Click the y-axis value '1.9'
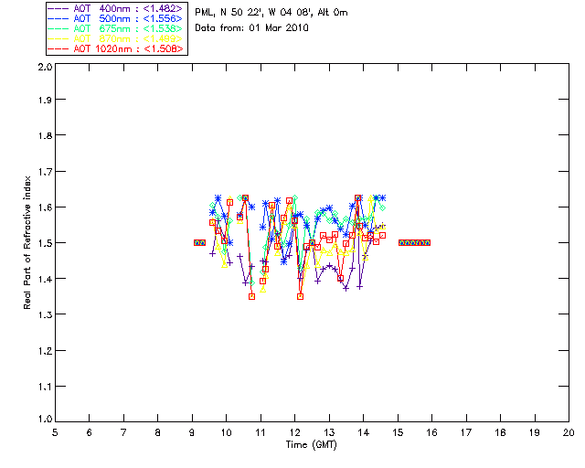 tap(45, 100)
